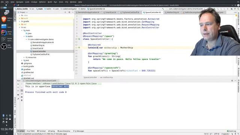Collapse com.codeinvestigator.demo package
This screenshot has height=135, width=240.
pos(26,39)
